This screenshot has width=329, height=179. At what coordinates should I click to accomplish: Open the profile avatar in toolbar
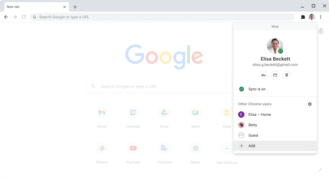pos(312,17)
